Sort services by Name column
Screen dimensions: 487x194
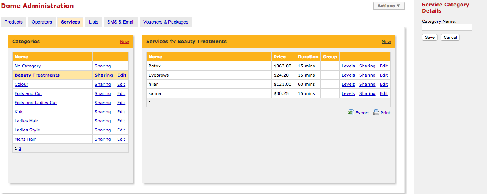click(x=155, y=57)
